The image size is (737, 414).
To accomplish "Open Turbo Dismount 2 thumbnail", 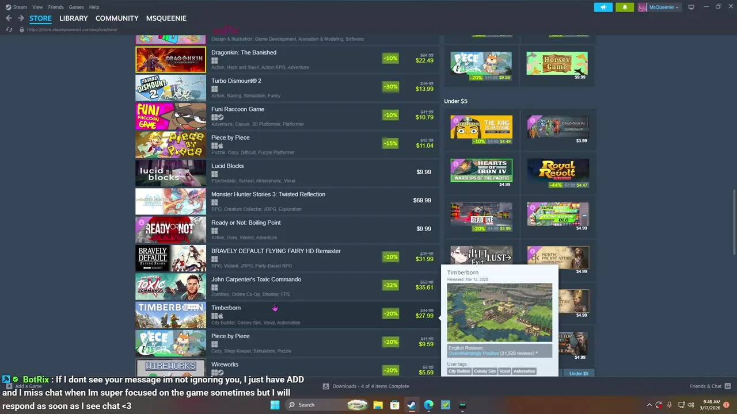I will (x=170, y=88).
